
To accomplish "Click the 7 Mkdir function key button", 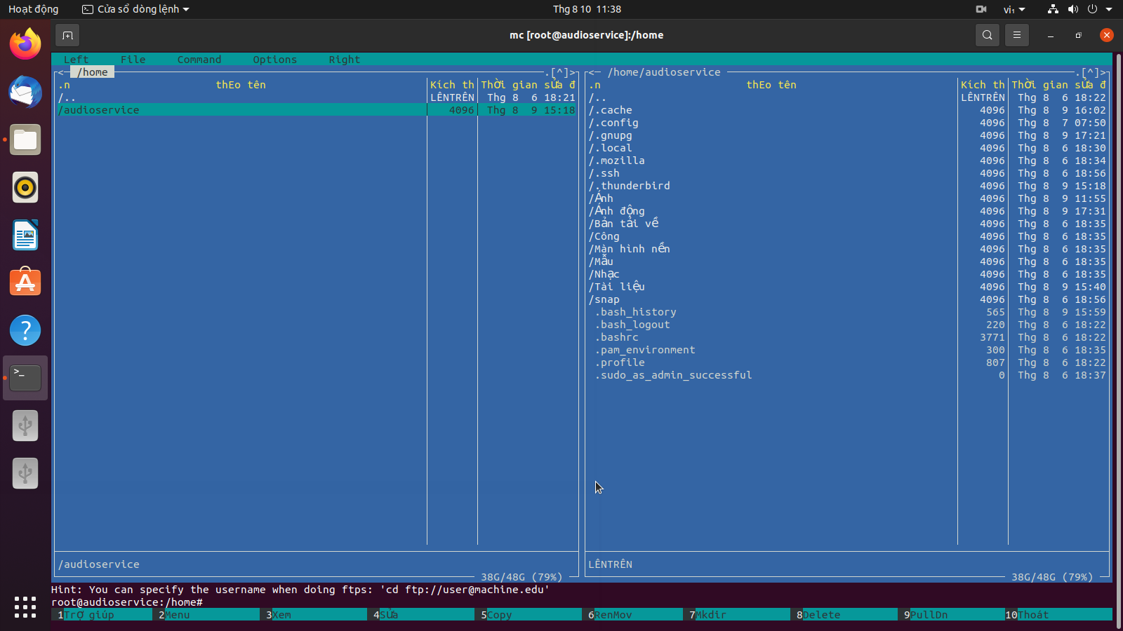I will coord(739,615).
